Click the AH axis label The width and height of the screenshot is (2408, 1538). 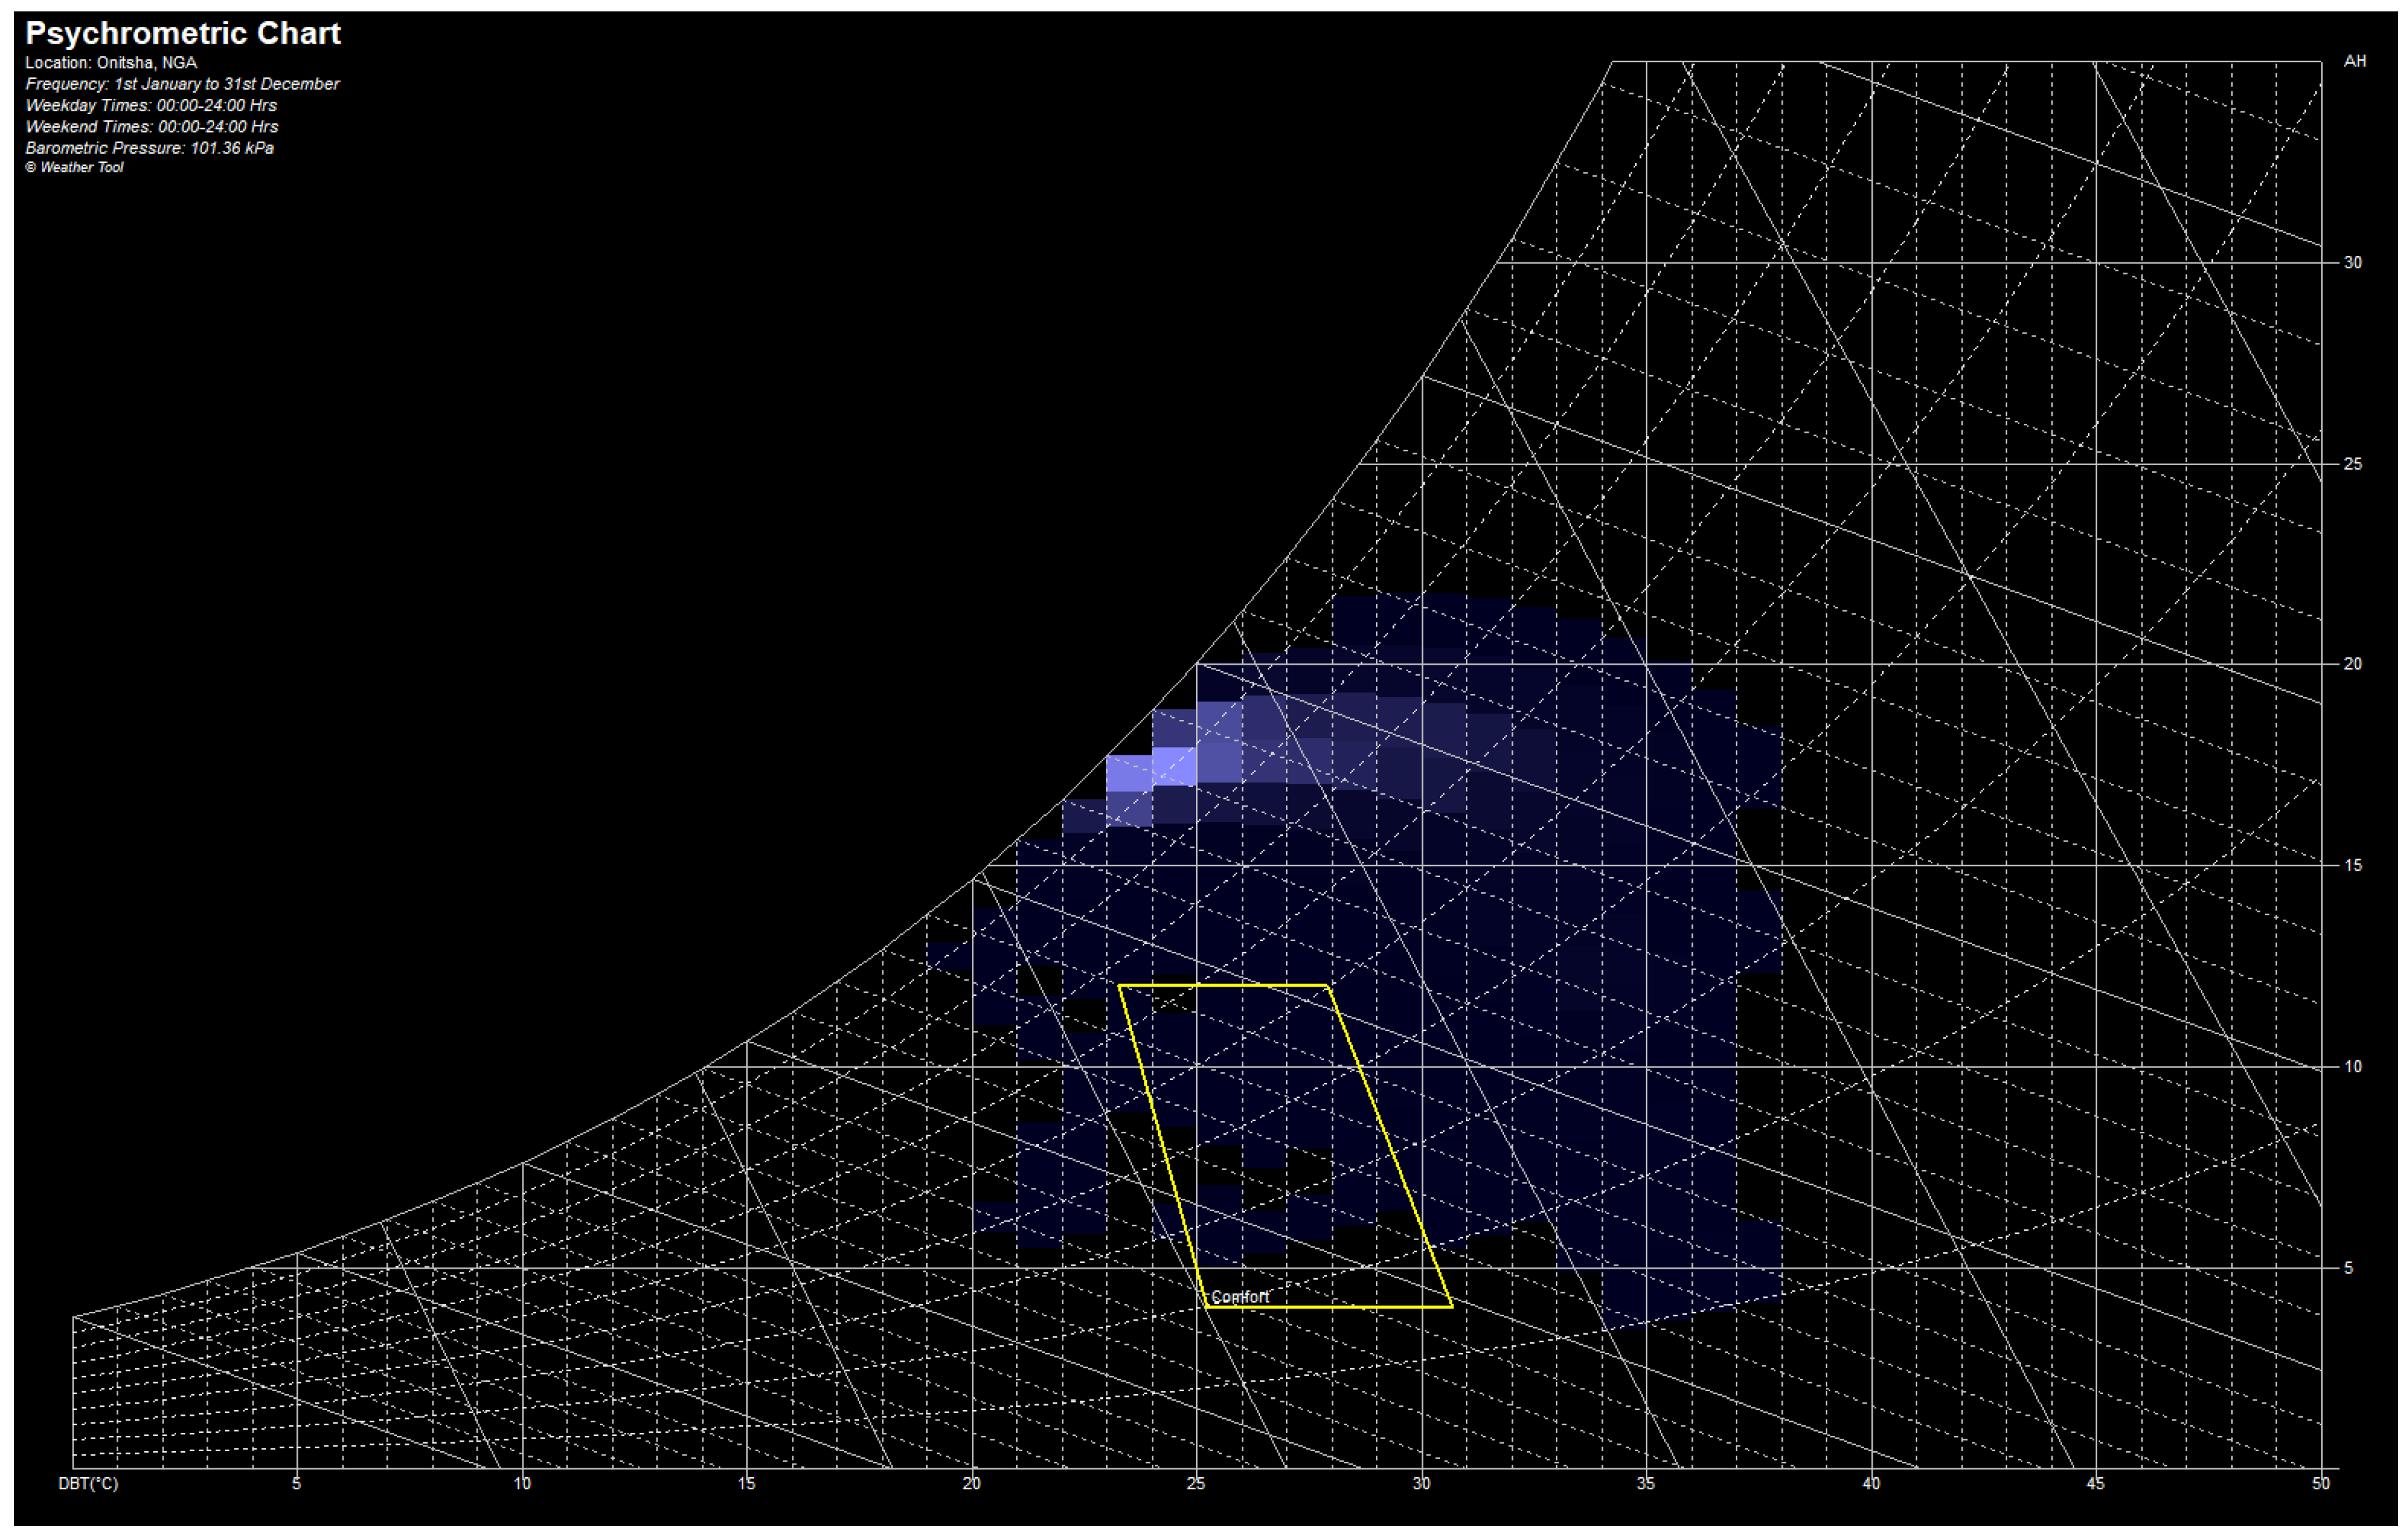click(2354, 61)
